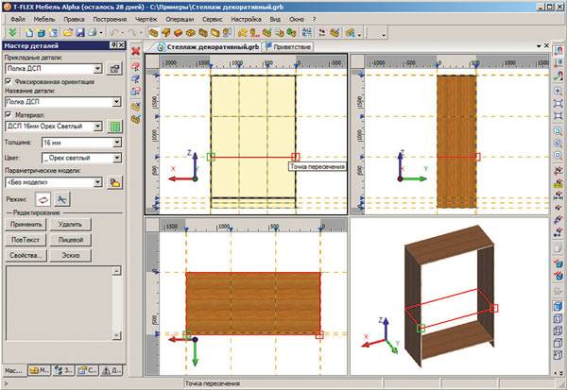Click the Применить button
The image size is (567, 390).
point(26,225)
